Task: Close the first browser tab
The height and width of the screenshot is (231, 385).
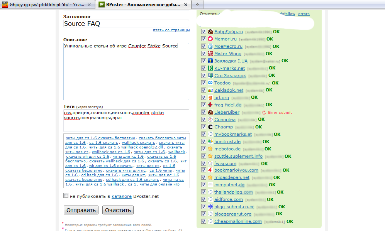Action: 89,5
